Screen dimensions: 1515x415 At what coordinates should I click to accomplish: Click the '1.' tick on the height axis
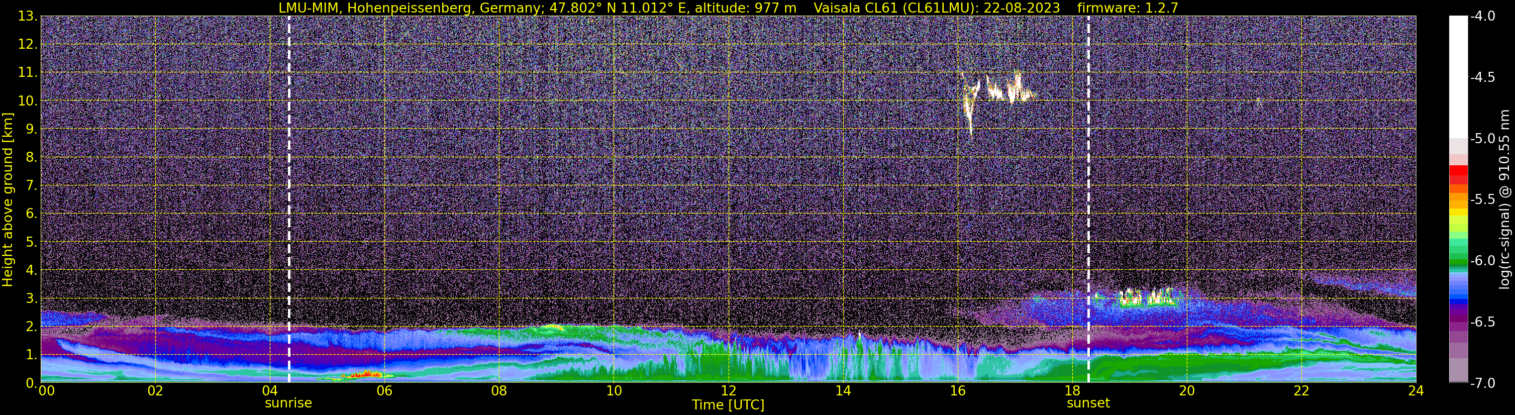pos(32,355)
